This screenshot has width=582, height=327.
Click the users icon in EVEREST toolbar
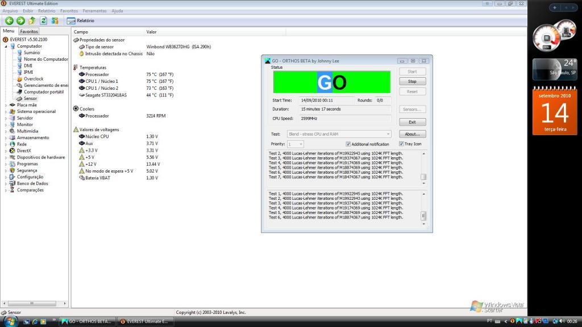pyautogui.click(x=55, y=21)
